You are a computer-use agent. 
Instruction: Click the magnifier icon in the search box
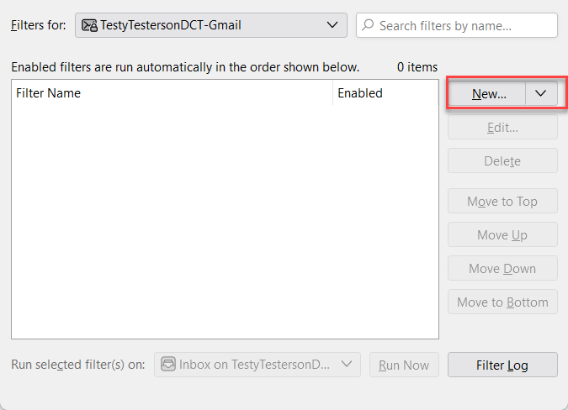[x=368, y=25]
